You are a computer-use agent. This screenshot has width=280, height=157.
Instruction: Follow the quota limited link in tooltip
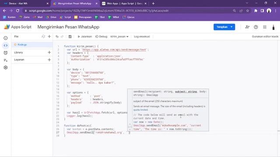click(140, 110)
